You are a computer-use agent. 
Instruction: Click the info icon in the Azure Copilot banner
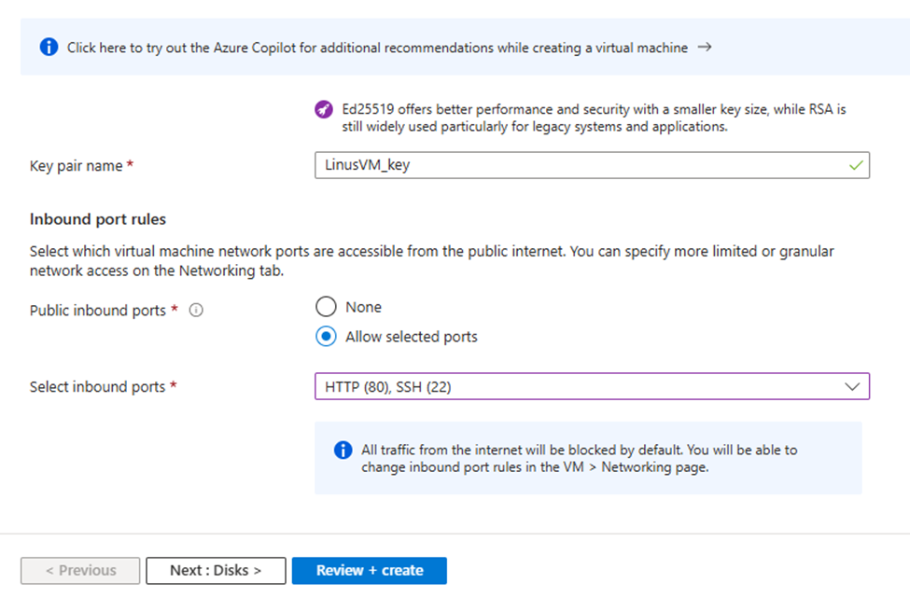pos(49,47)
